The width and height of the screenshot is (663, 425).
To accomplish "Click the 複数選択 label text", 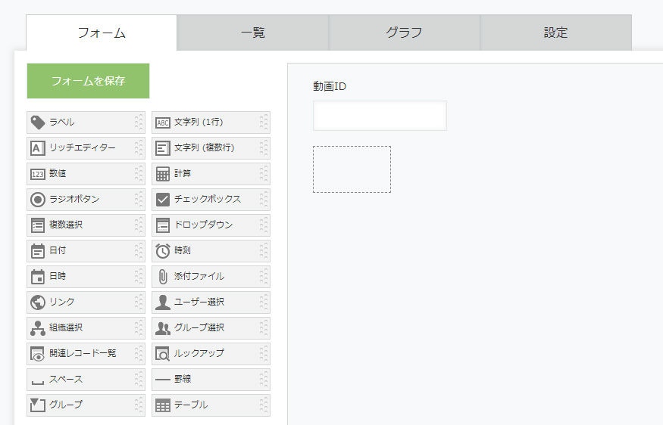I will pyautogui.click(x=66, y=225).
